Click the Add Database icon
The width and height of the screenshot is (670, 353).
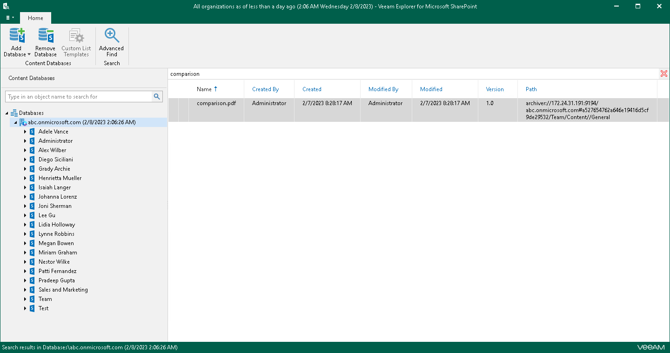17,36
